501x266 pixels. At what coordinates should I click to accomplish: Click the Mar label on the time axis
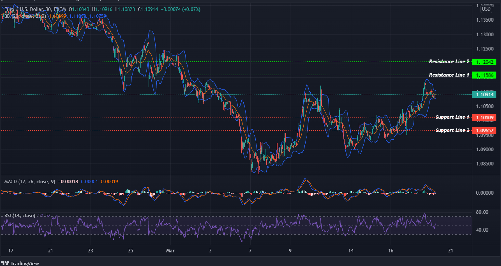pyautogui.click(x=170, y=251)
